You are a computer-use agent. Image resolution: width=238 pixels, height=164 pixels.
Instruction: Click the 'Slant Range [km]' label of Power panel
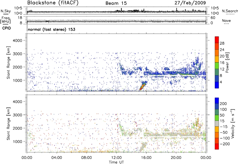click(x=8, y=62)
